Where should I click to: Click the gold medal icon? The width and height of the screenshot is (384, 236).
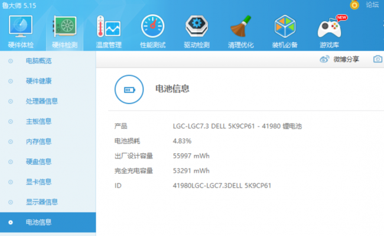tap(354, 5)
